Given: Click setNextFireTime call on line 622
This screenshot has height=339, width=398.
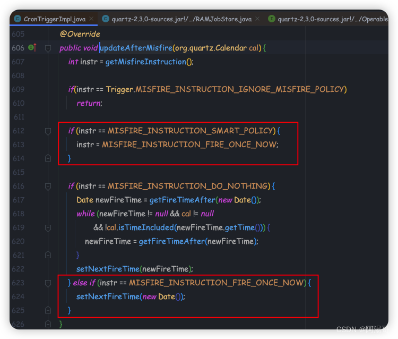Looking at the screenshot, I should coord(108,269).
